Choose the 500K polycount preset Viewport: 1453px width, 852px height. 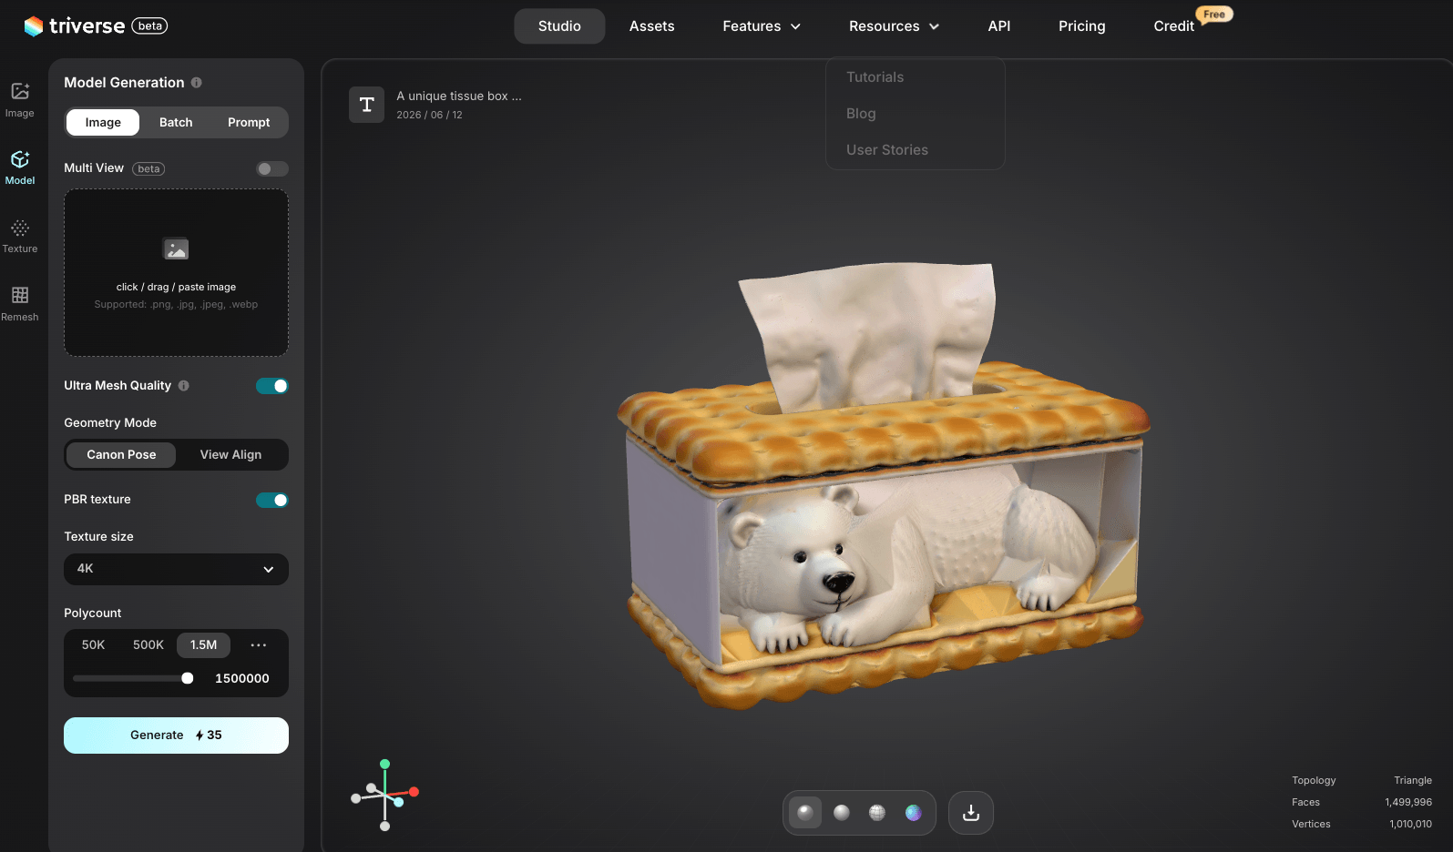point(148,645)
